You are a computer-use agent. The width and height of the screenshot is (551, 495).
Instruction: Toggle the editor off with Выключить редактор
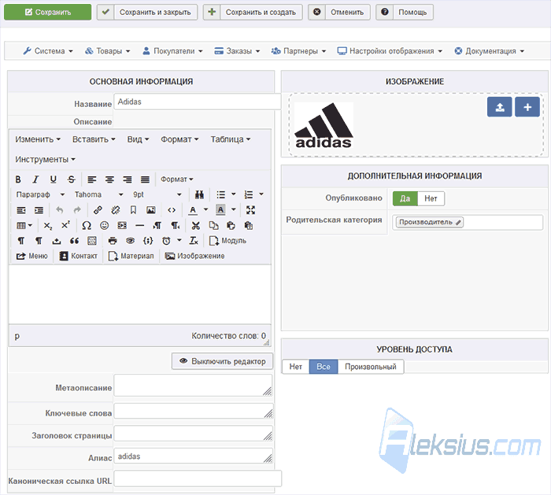point(222,361)
